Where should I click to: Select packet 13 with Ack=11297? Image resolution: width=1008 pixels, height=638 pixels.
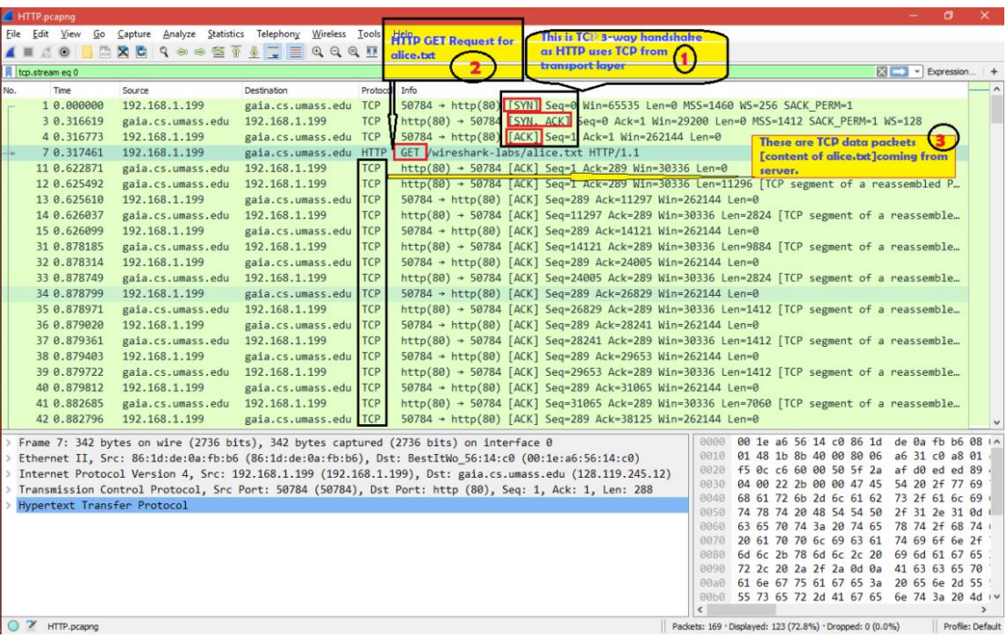(x=484, y=199)
